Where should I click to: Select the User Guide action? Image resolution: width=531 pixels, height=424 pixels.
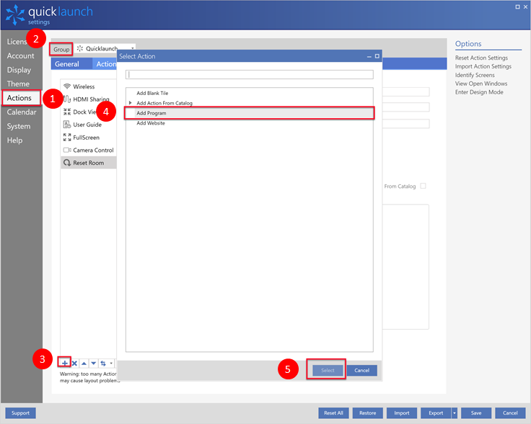coord(89,125)
